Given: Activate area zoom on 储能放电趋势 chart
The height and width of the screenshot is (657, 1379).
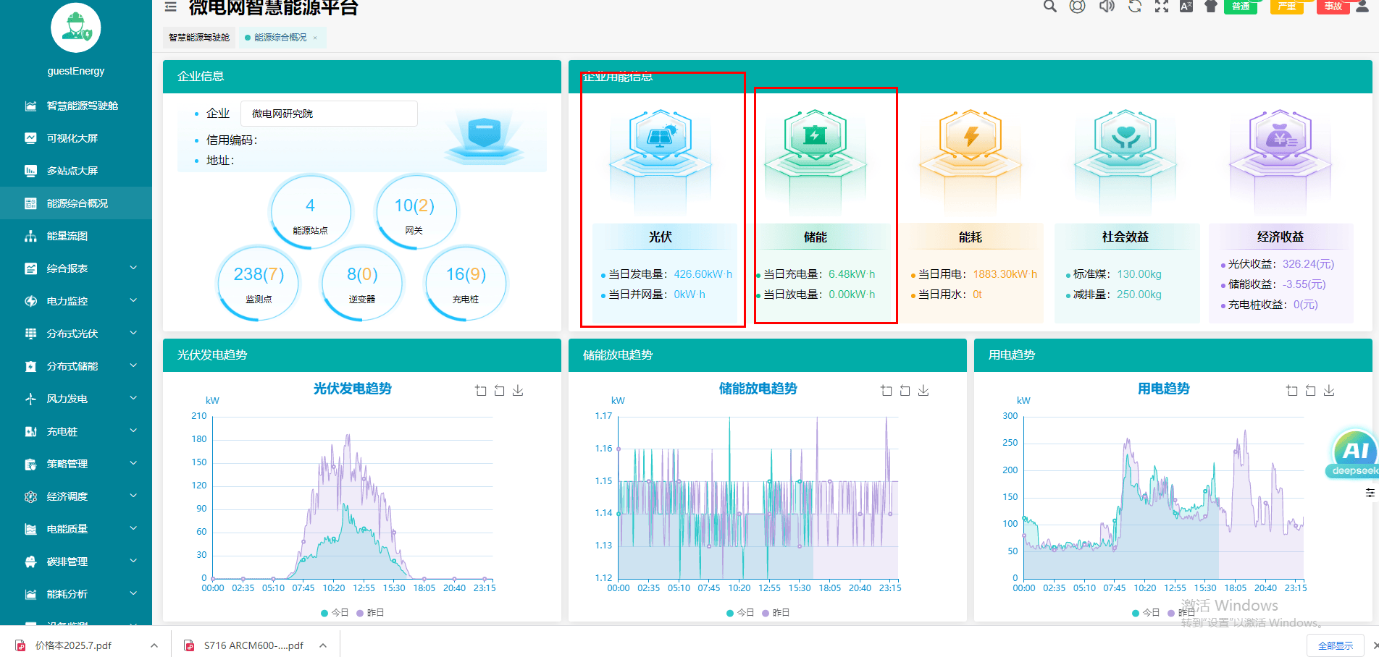Looking at the screenshot, I should (886, 391).
